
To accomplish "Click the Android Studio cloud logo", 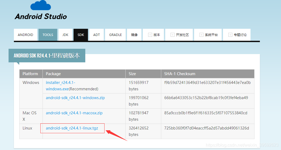I will click(x=41, y=5).
